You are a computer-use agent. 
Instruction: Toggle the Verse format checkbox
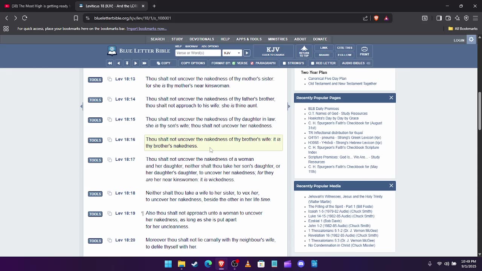point(234,63)
